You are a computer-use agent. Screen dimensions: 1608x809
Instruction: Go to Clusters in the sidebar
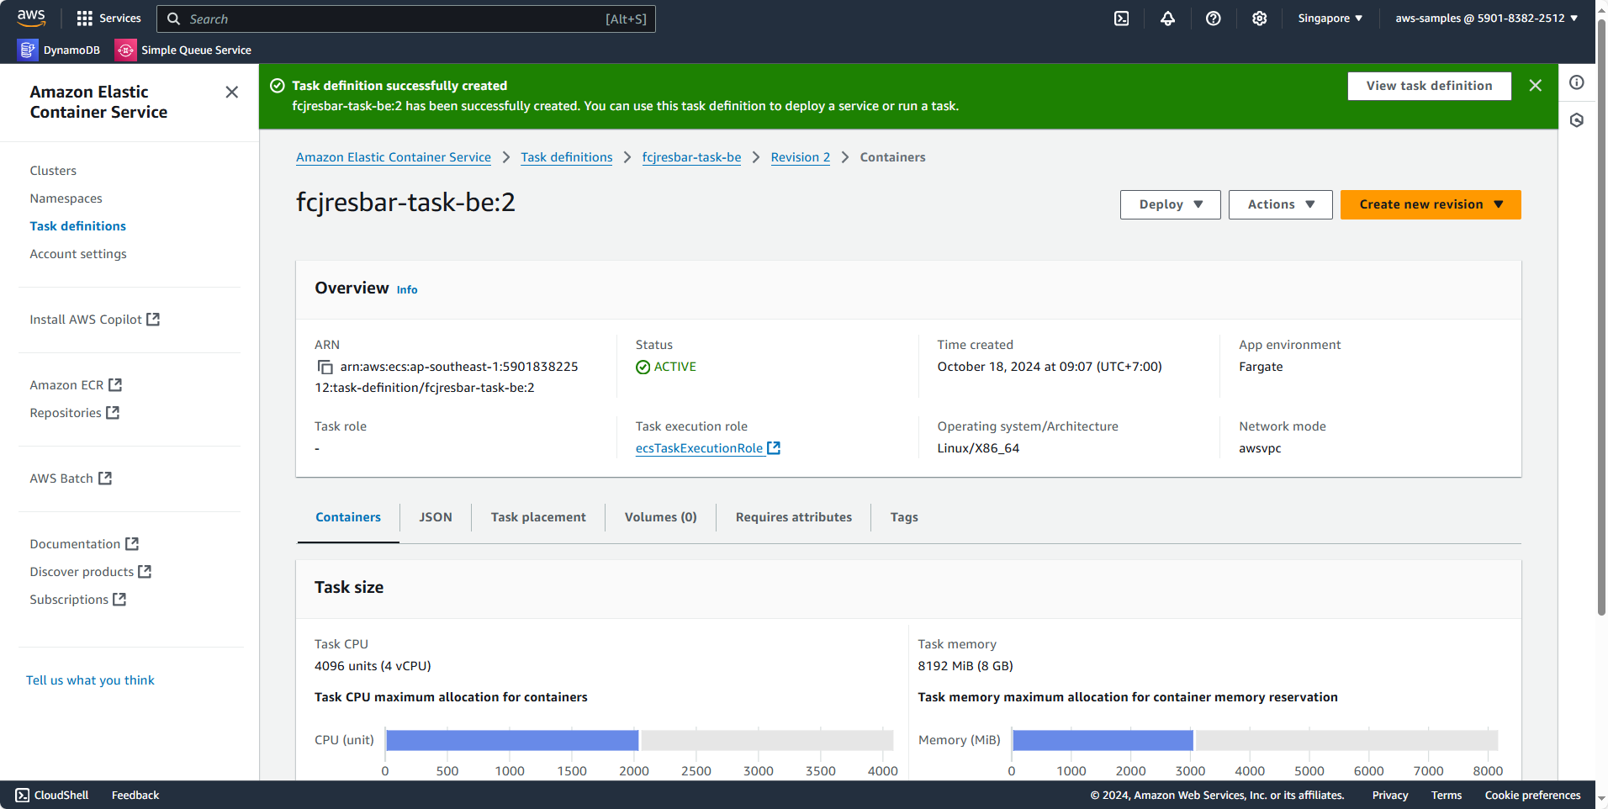pyautogui.click(x=53, y=171)
